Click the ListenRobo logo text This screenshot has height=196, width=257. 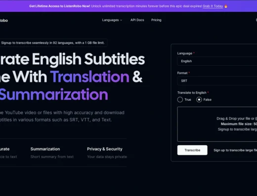[x=4, y=20]
